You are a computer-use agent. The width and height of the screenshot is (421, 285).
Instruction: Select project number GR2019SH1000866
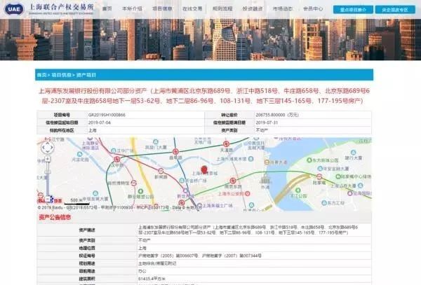pyautogui.click(x=107, y=115)
